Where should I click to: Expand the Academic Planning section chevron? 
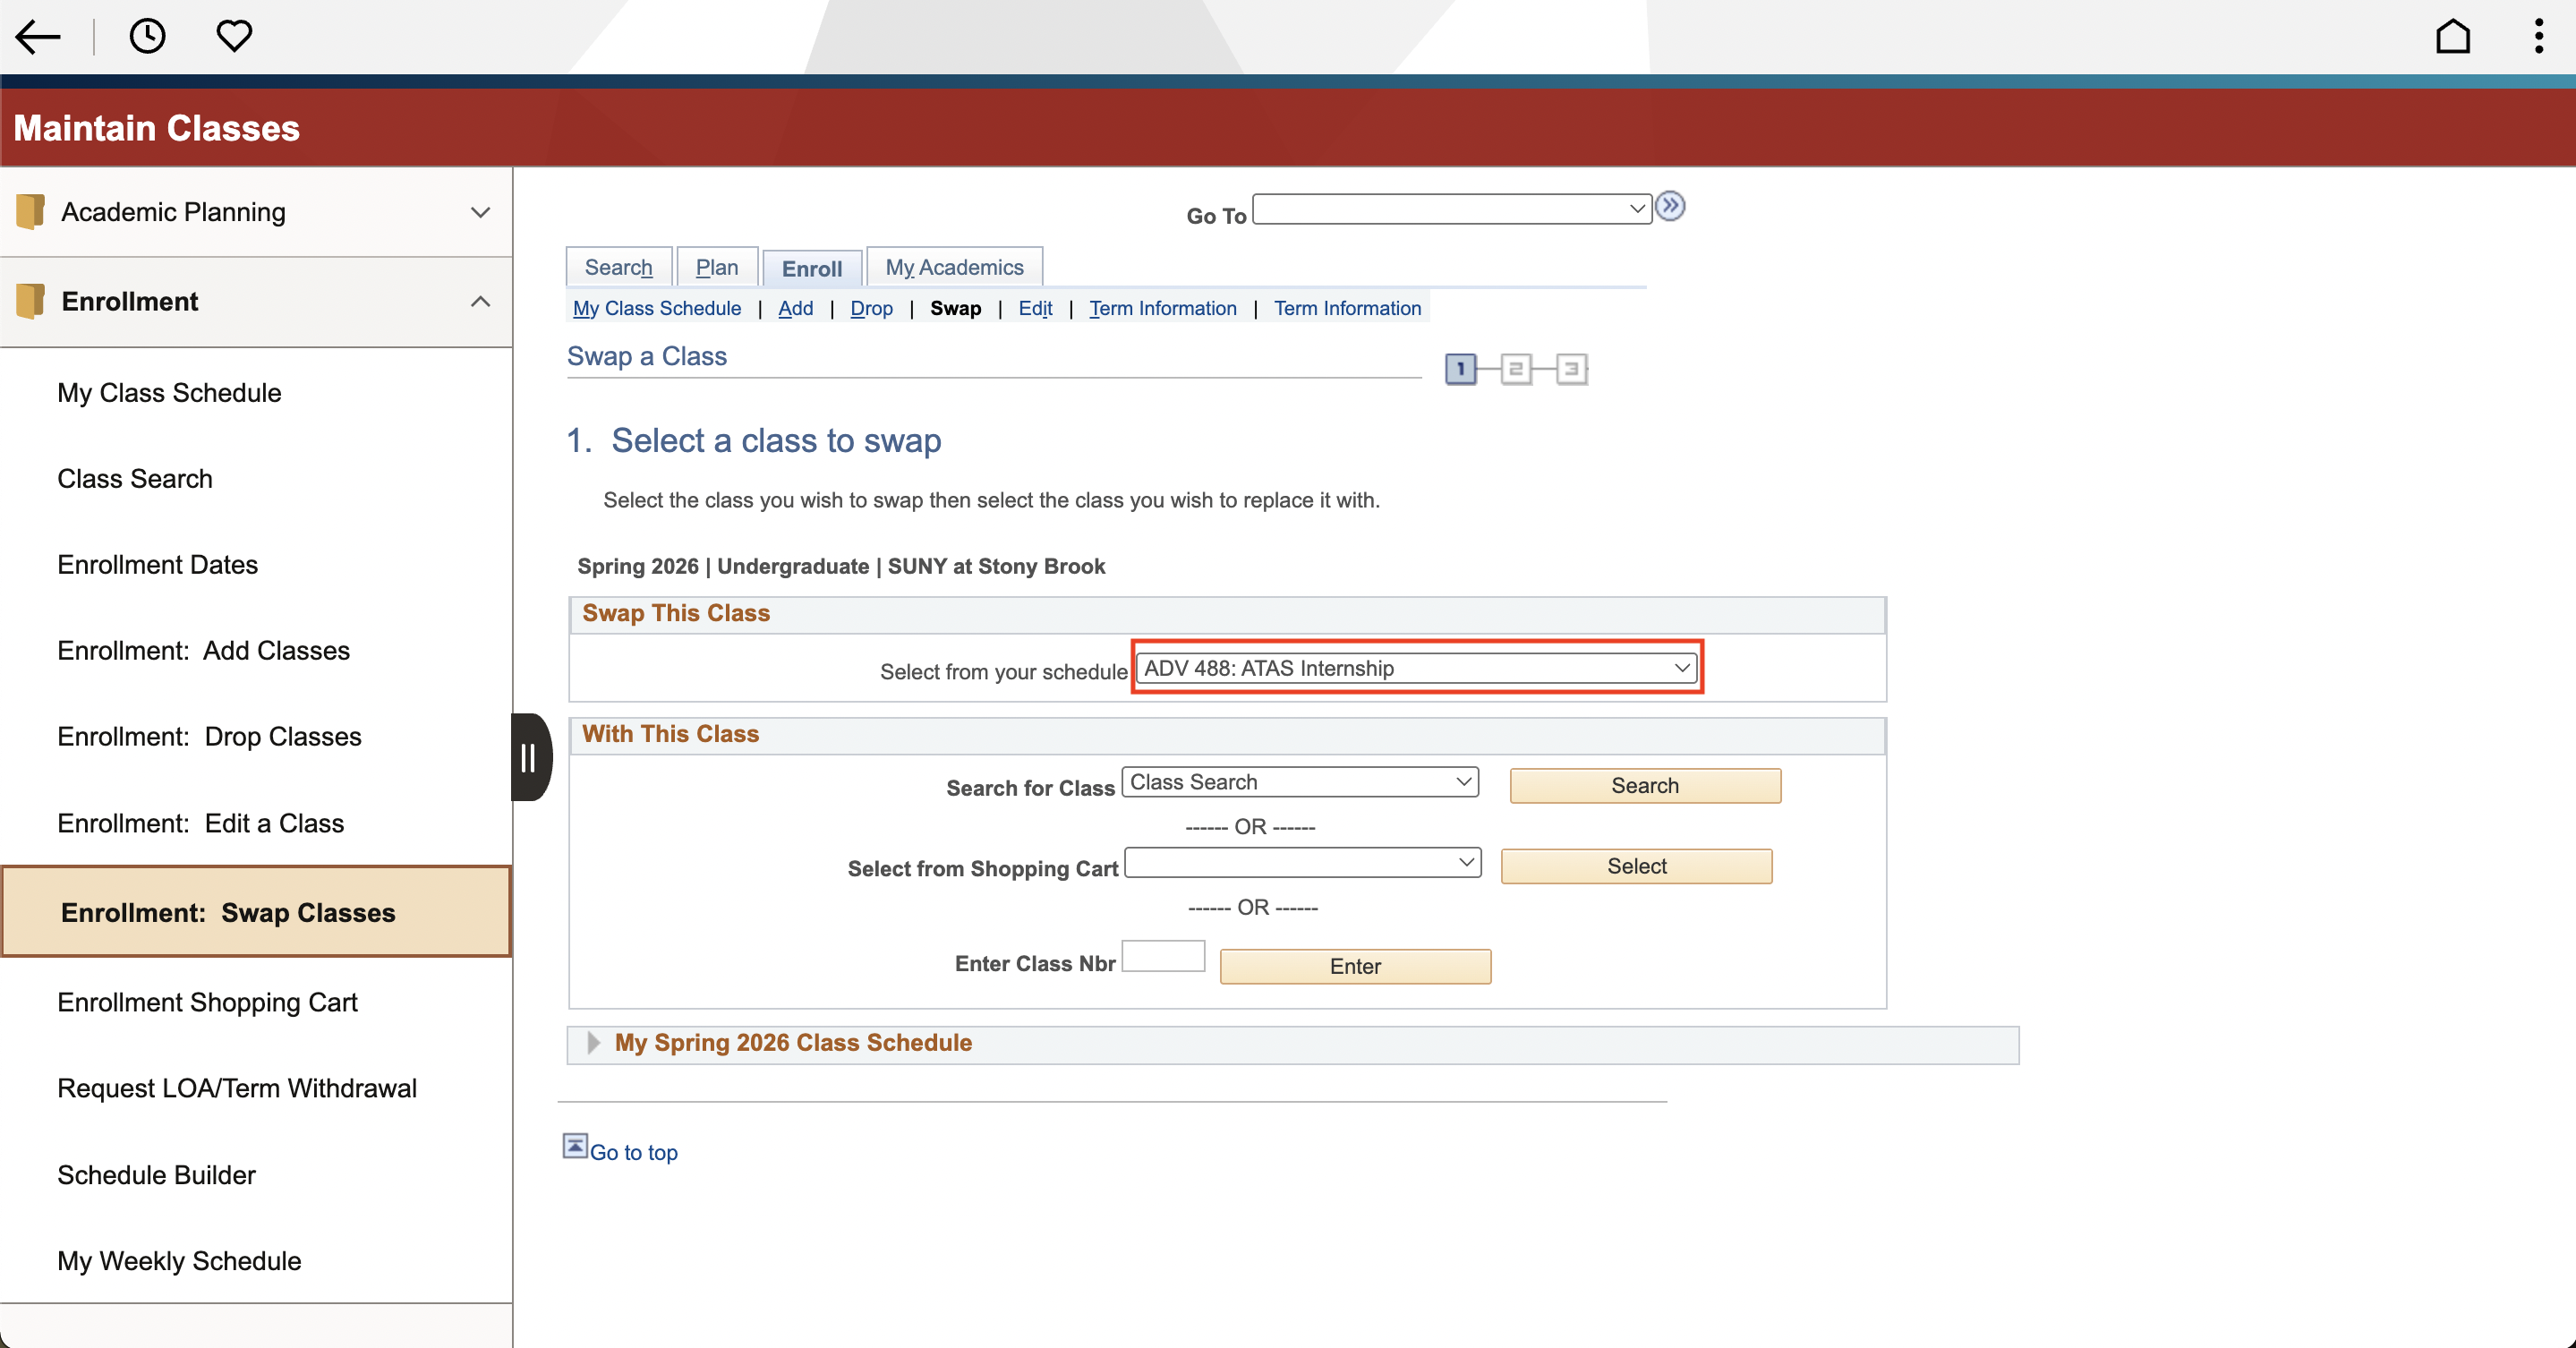(480, 212)
